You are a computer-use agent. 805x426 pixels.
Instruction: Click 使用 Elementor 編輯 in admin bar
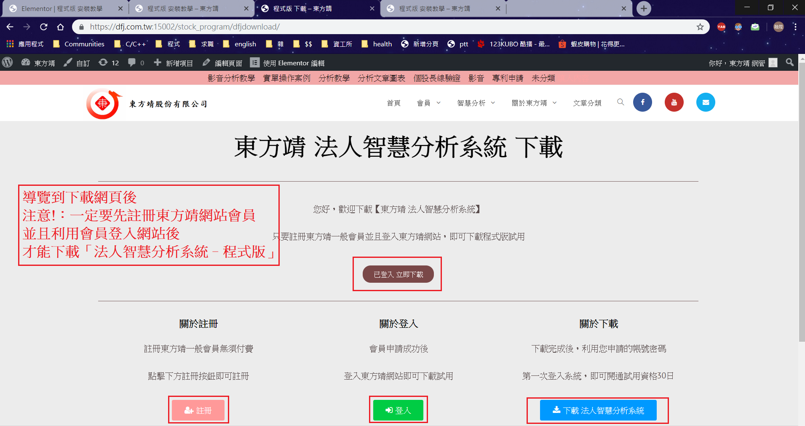pyautogui.click(x=287, y=63)
